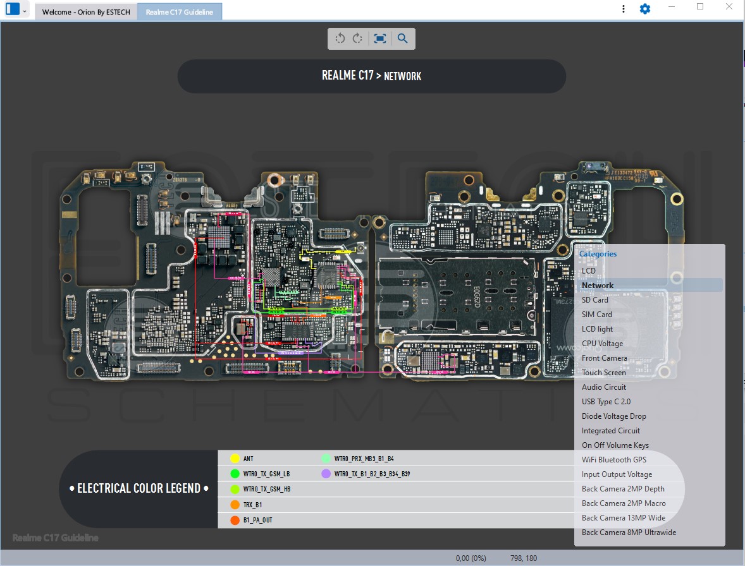
Task: Click the rotate counterclockwise icon
Action: tap(340, 39)
